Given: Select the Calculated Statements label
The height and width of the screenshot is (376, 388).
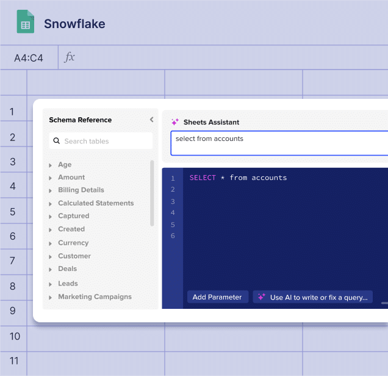Looking at the screenshot, I should pos(96,203).
